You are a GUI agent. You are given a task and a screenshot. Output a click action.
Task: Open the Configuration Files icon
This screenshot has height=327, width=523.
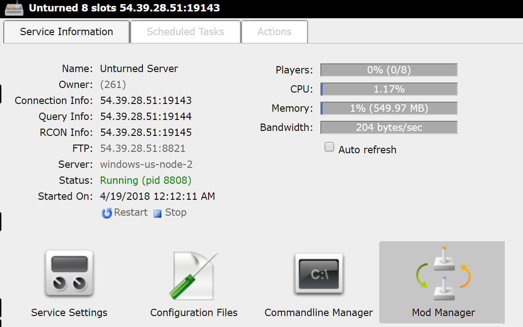click(194, 275)
